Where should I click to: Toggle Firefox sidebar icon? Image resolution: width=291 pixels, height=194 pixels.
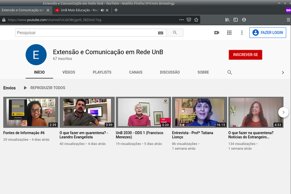(236, 20)
